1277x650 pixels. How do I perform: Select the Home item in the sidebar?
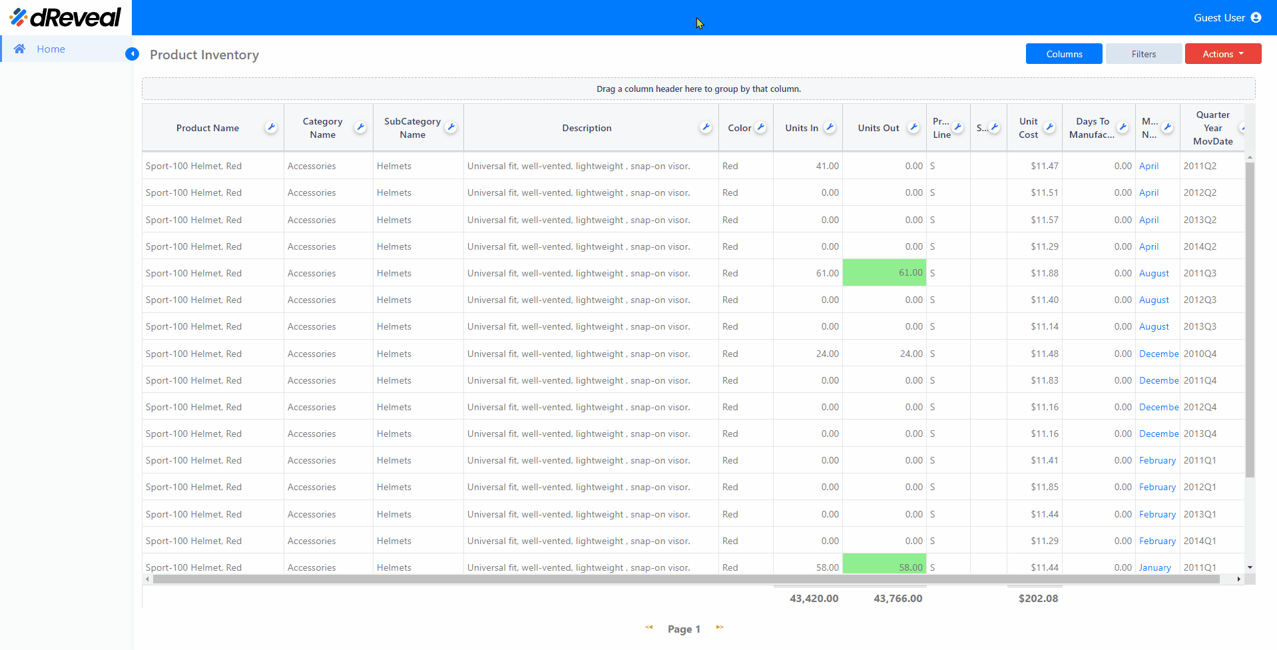(x=50, y=49)
